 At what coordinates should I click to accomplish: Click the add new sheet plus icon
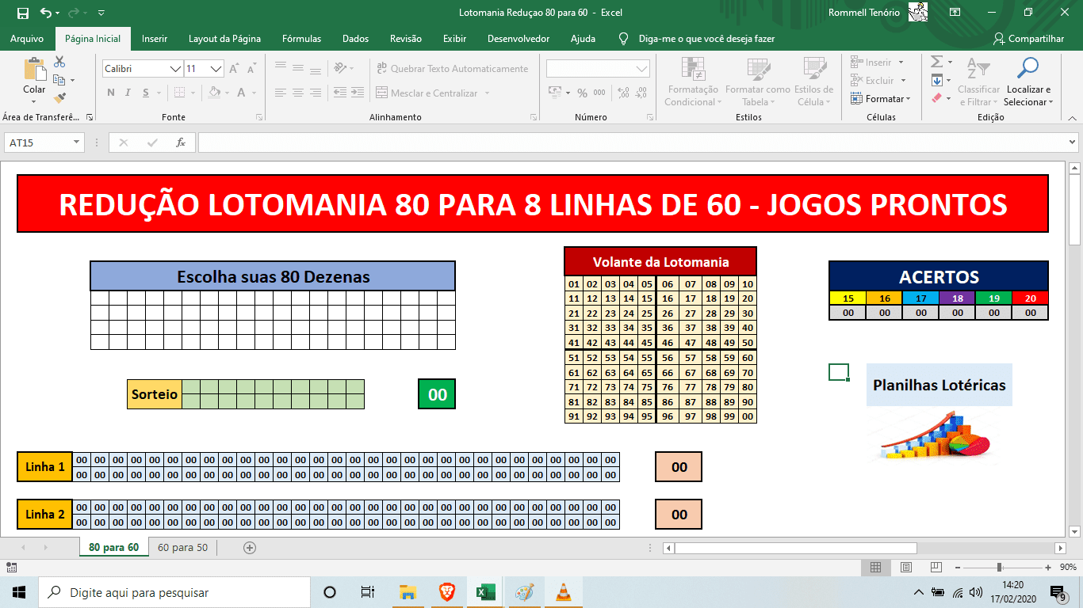click(x=250, y=547)
